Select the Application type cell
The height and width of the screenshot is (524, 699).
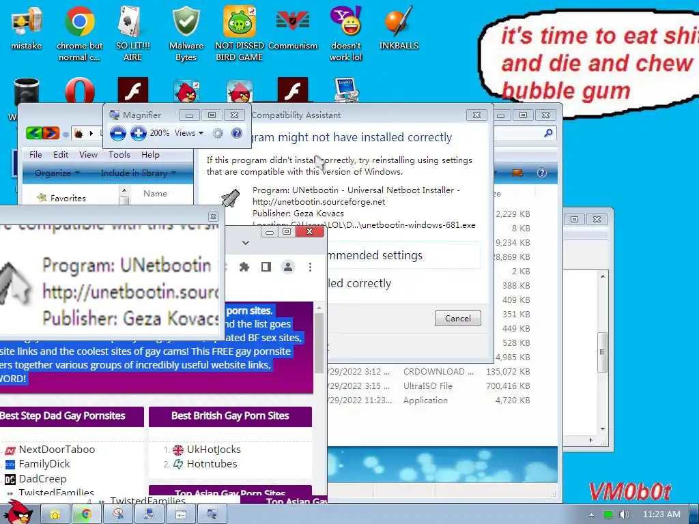[425, 400]
